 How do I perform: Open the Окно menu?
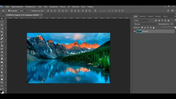[x=83, y=7]
